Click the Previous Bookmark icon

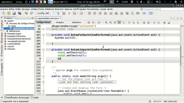(129, 23)
